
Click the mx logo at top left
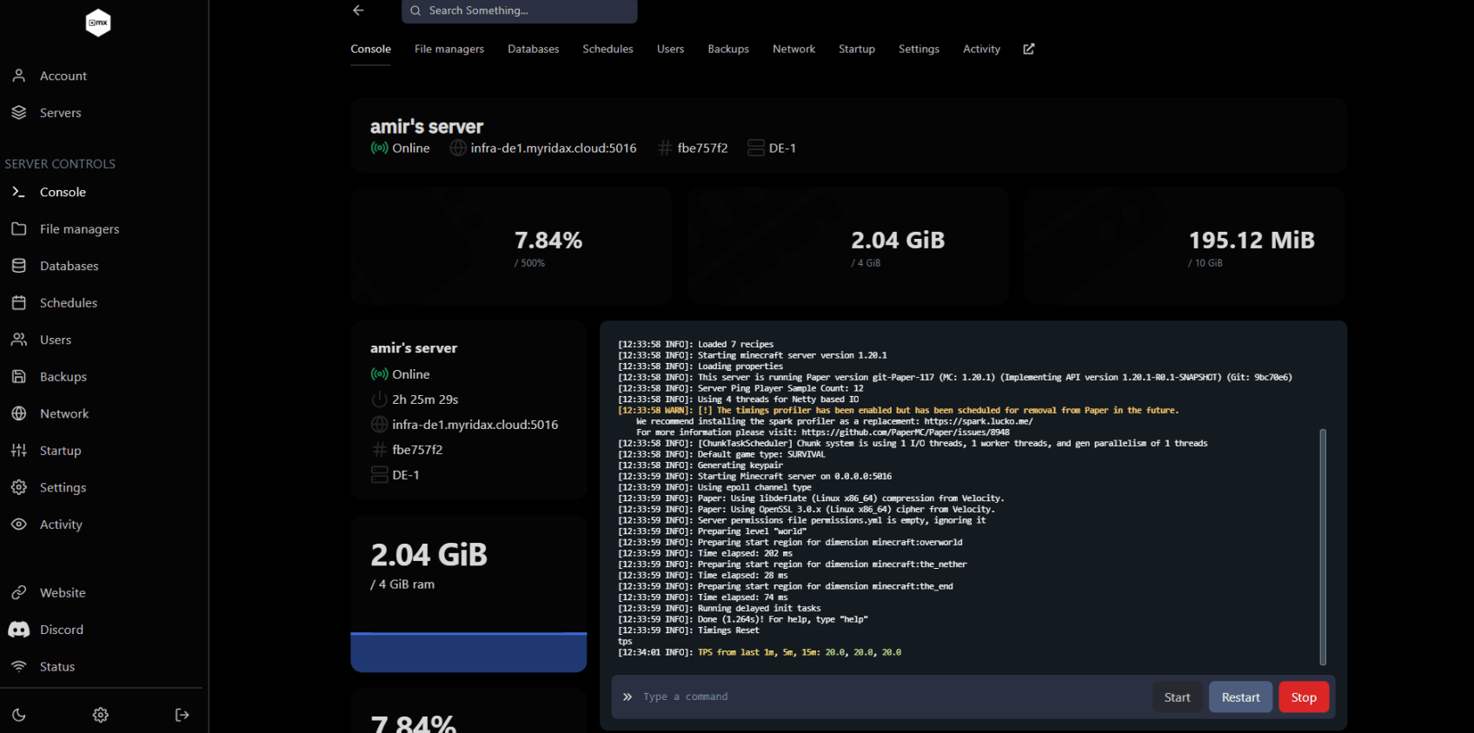pyautogui.click(x=98, y=23)
